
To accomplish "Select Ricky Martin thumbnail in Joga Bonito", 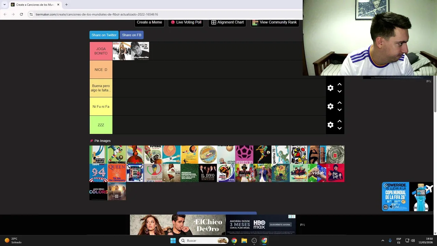I will click(x=140, y=51).
